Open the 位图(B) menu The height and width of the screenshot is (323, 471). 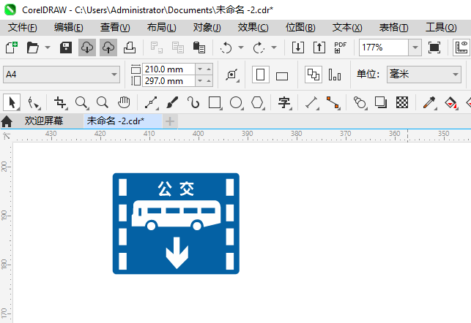pyautogui.click(x=300, y=28)
